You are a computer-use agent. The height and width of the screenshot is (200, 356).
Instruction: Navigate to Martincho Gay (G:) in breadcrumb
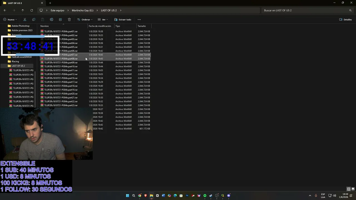[x=83, y=10]
